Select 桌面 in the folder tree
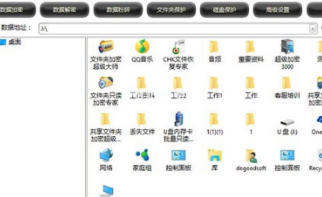The height and width of the screenshot is (197, 322). tap(15, 42)
